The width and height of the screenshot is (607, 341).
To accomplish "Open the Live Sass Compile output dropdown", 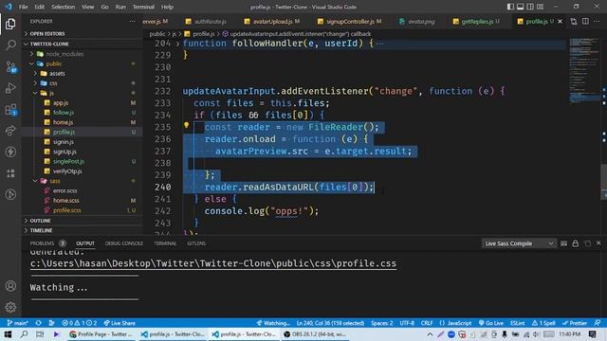I will [519, 243].
